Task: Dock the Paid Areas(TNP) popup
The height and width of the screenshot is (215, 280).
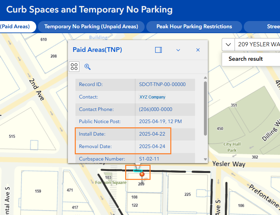Action: 158,50
